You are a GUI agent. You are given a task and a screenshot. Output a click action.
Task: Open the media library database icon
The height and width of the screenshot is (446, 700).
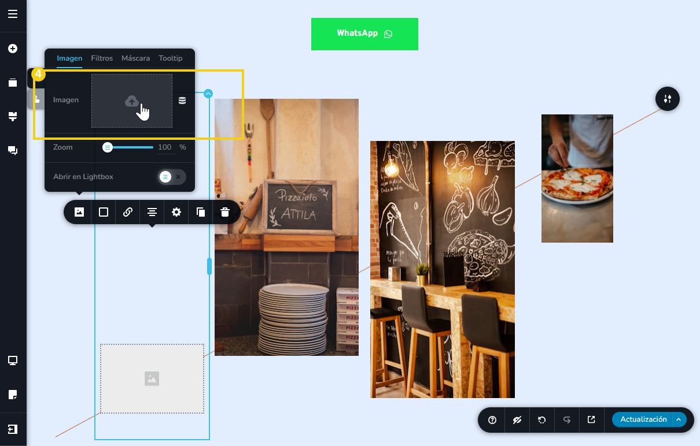[182, 101]
